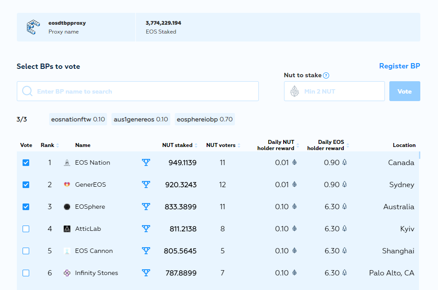Click the aus1genereos 0.10 selected tag
The width and height of the screenshot is (438, 290).
pos(141,119)
